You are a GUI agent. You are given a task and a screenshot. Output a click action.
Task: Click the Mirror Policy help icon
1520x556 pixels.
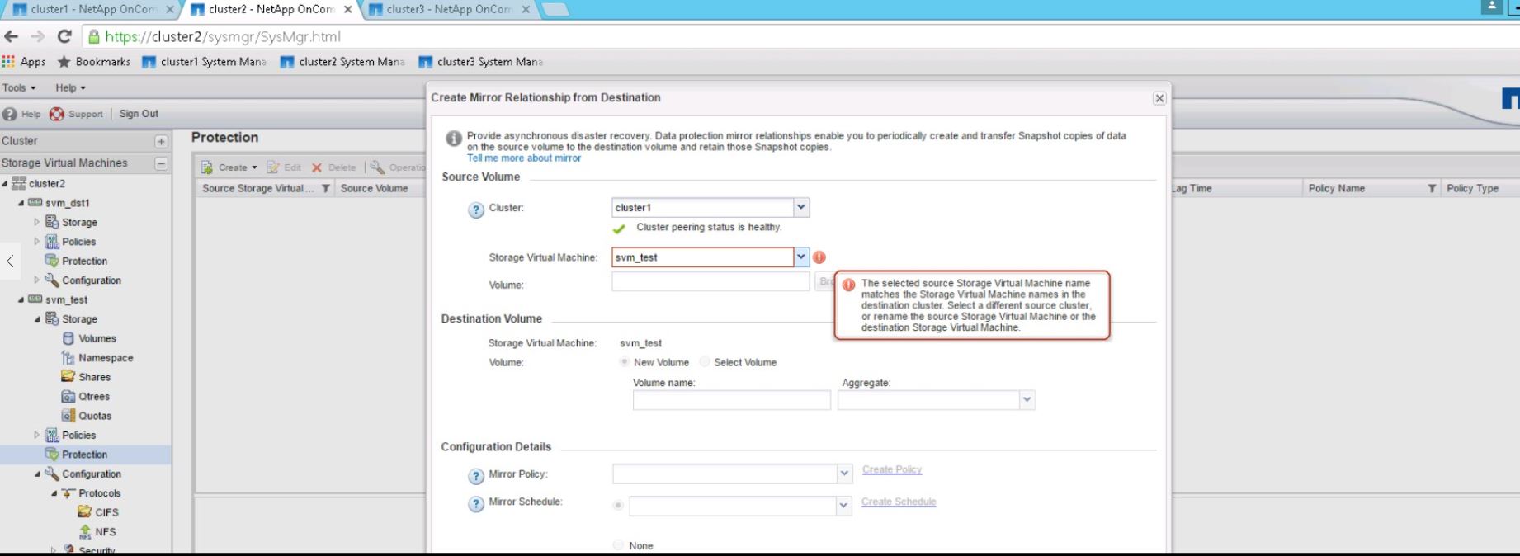coord(476,476)
